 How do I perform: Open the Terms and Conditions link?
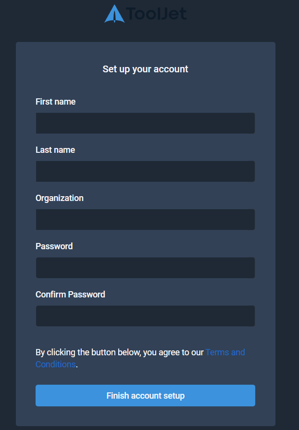[225, 352]
